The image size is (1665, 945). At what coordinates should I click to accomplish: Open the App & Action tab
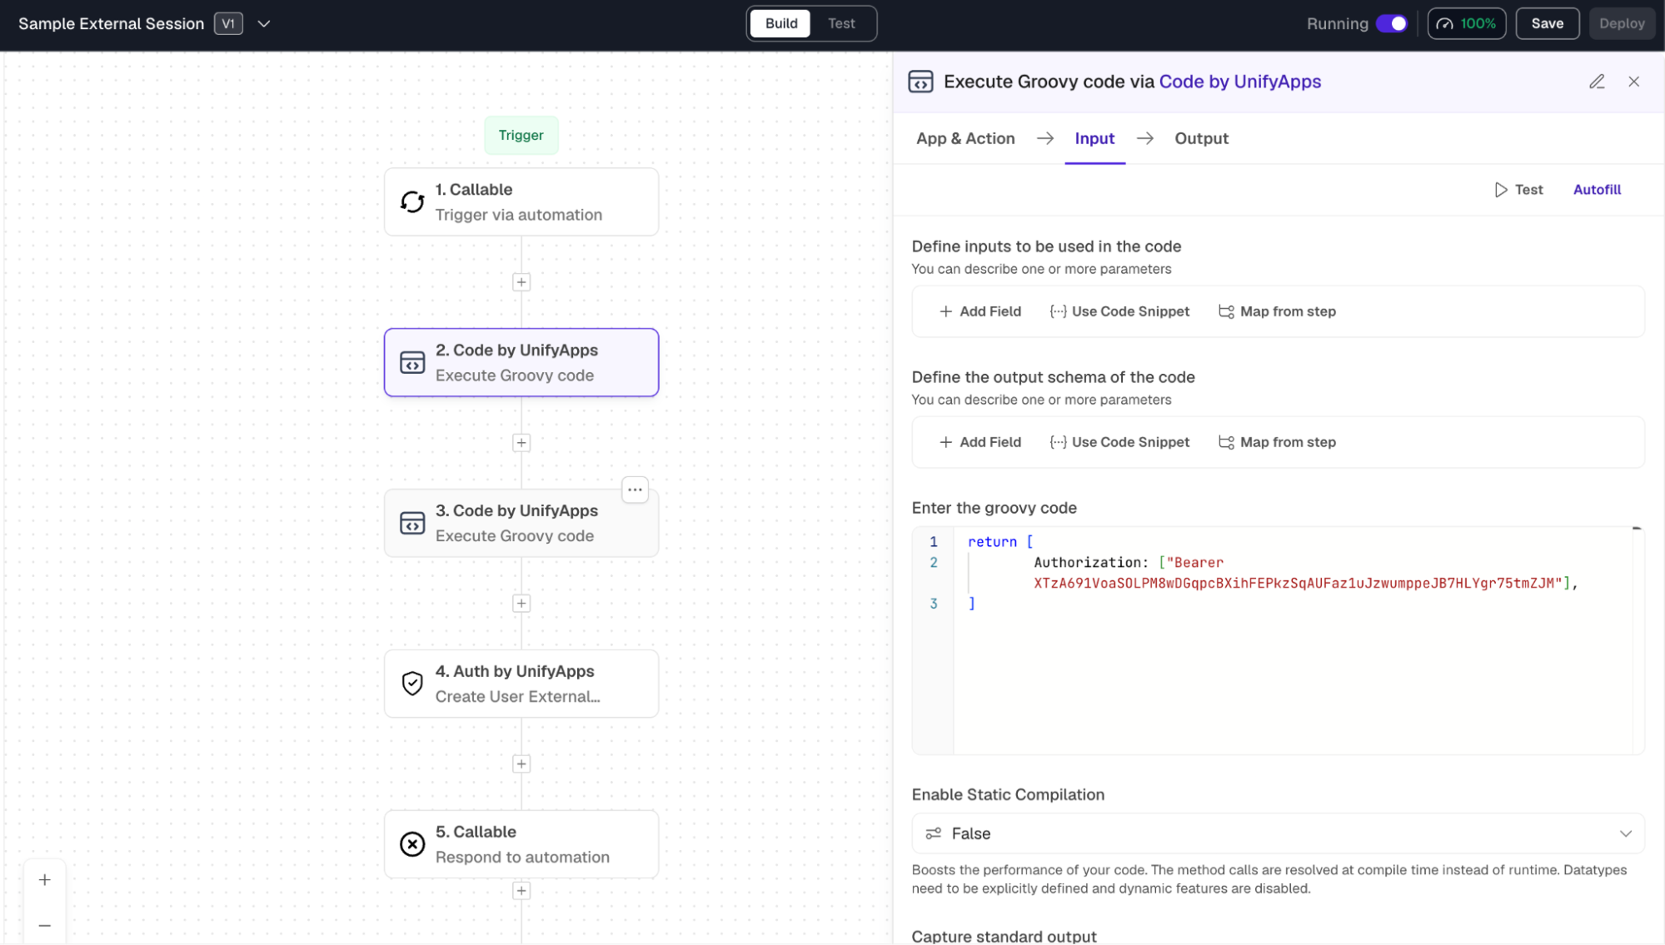[x=965, y=138]
